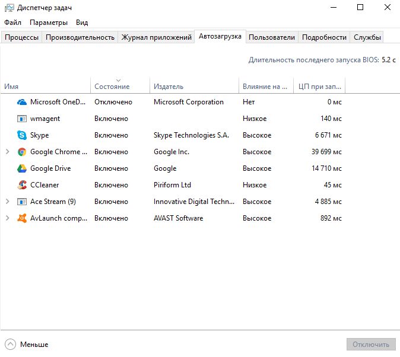Sort by the ЦП при зап... column header
This screenshot has width=400, height=357.
coord(319,87)
